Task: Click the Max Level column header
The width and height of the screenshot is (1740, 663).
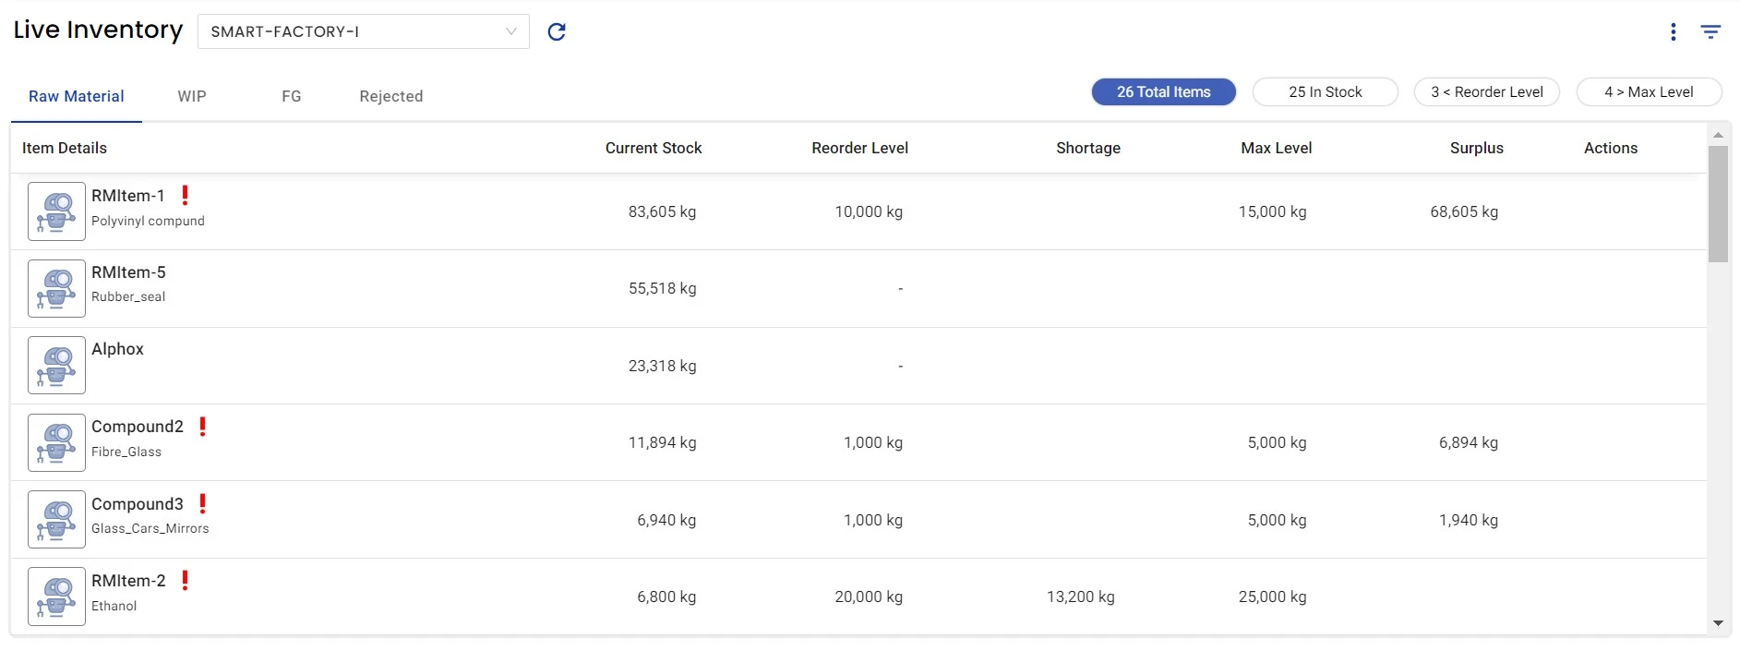Action: point(1277,148)
